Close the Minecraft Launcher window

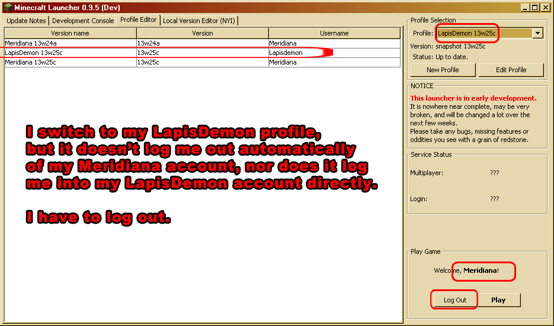pos(545,8)
